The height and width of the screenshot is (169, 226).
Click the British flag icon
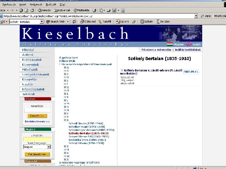click(x=189, y=44)
